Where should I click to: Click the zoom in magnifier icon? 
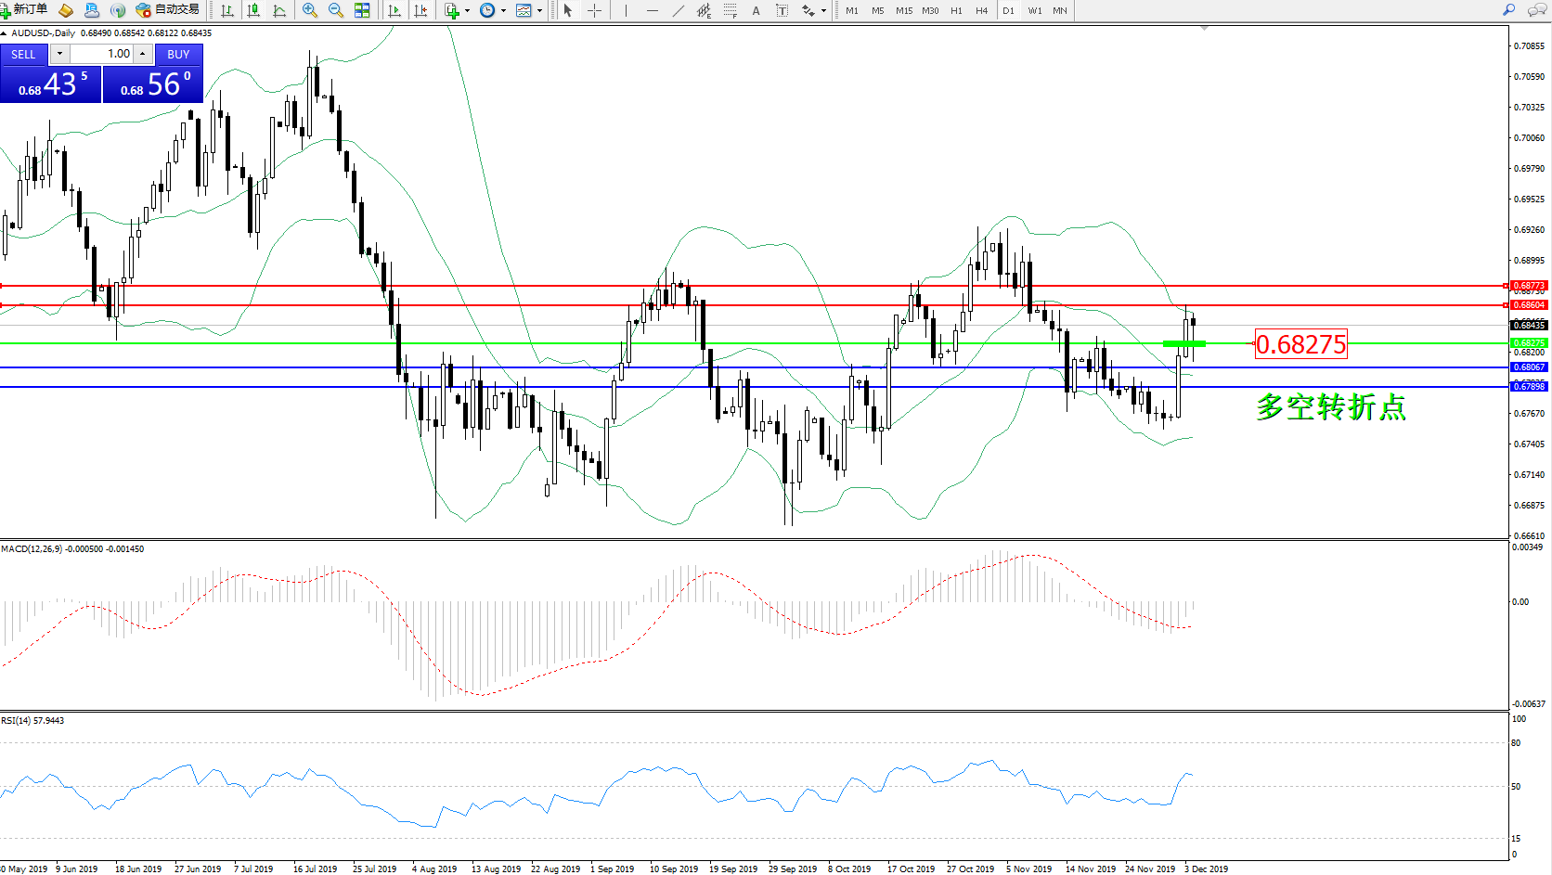[310, 10]
